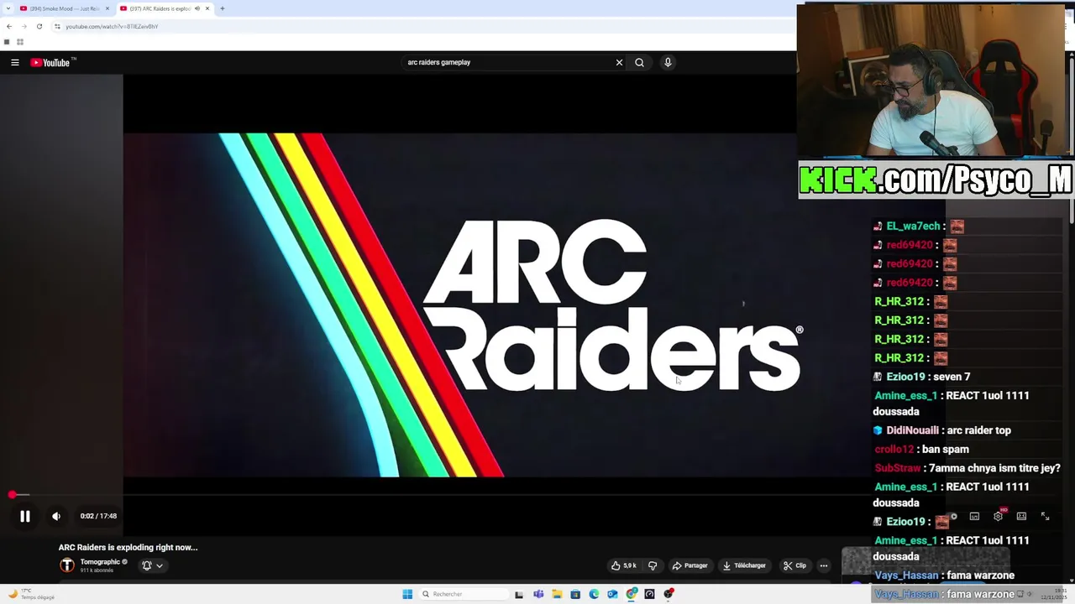Click chat username SubStraw
Image resolution: width=1075 pixels, height=604 pixels.
[x=898, y=468]
